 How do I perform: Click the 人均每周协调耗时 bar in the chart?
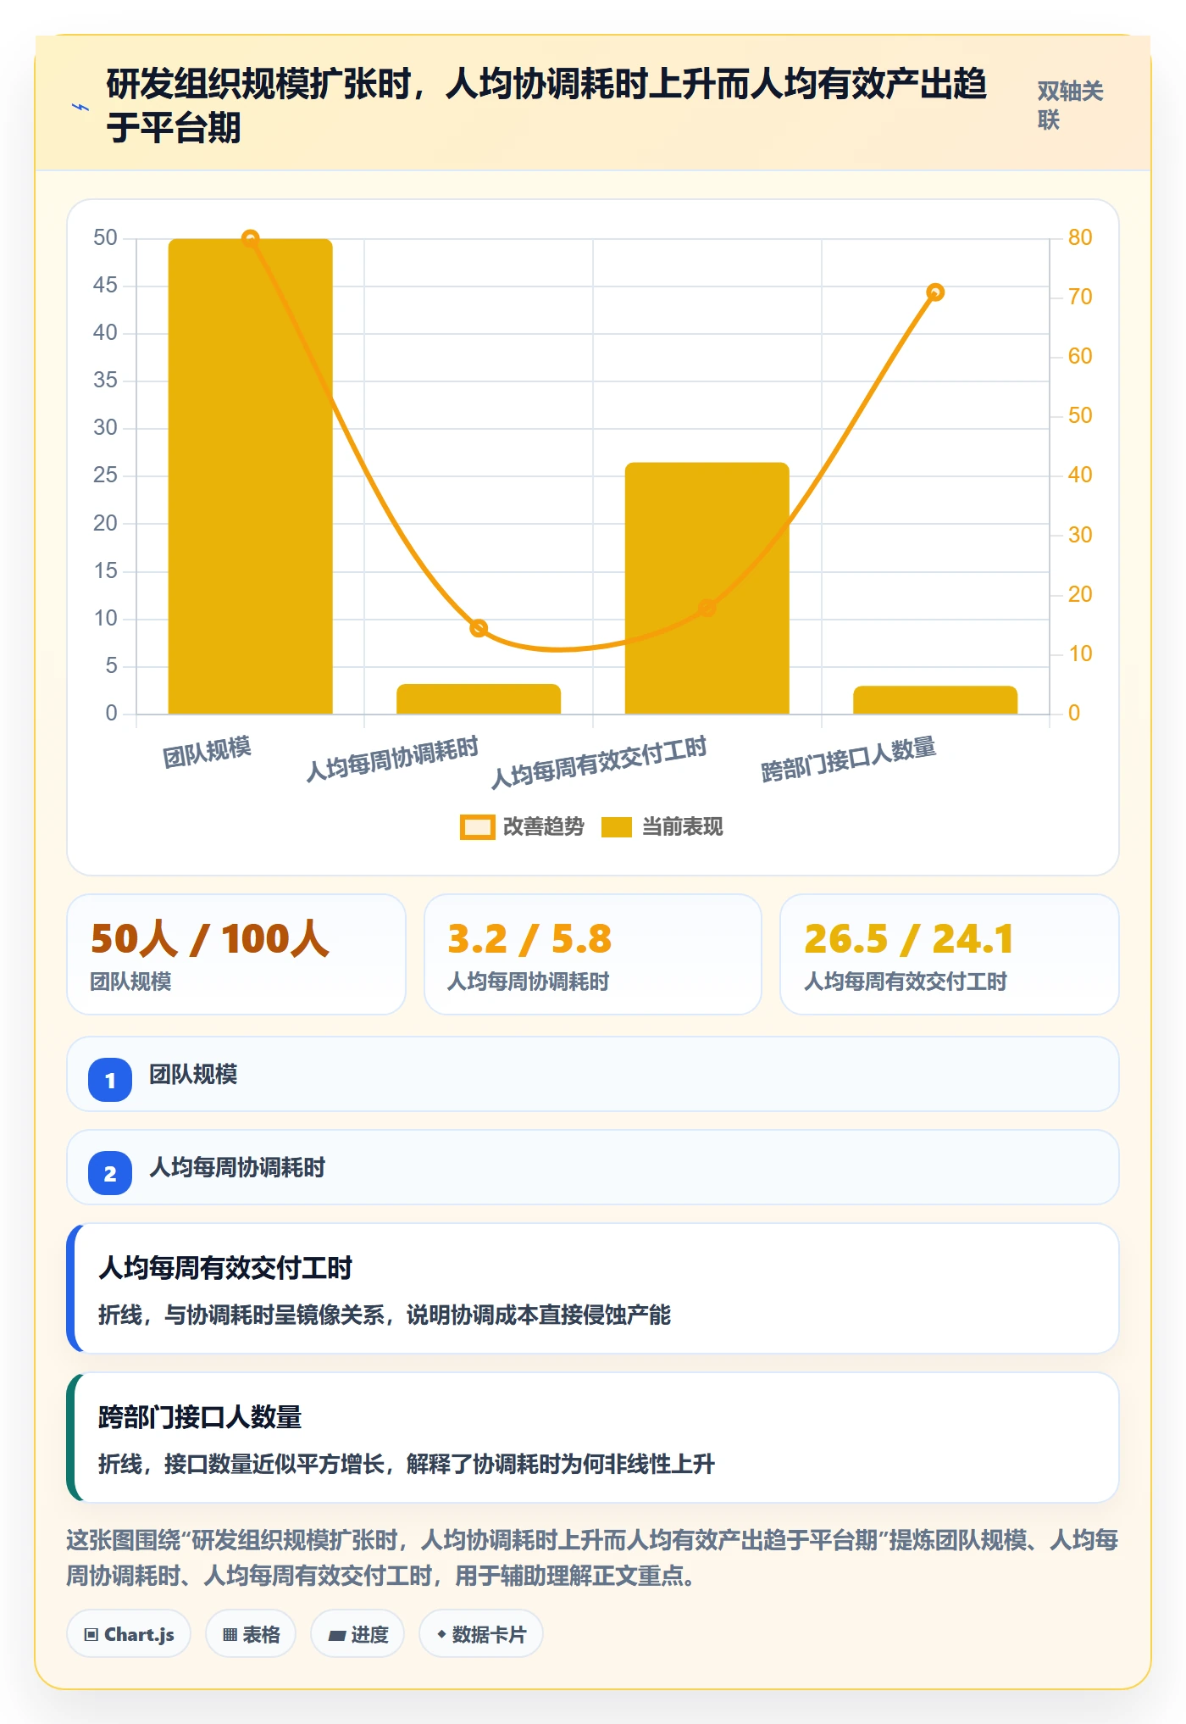point(479,699)
